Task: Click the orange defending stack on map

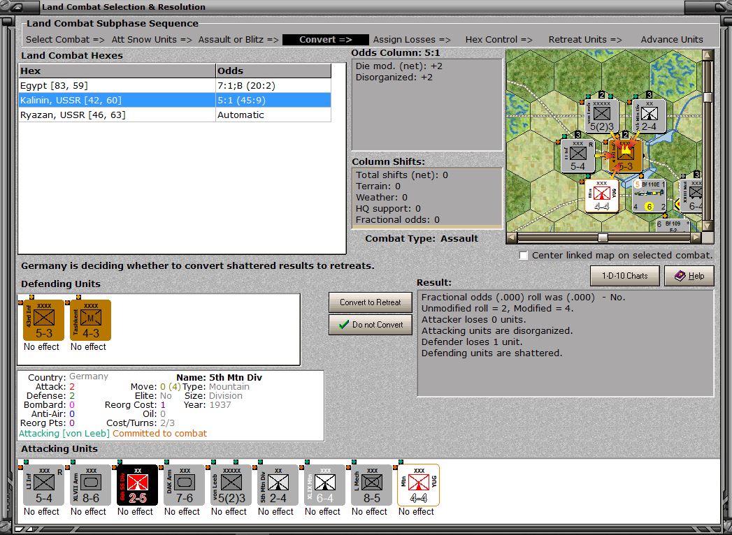Action: pyautogui.click(x=626, y=156)
